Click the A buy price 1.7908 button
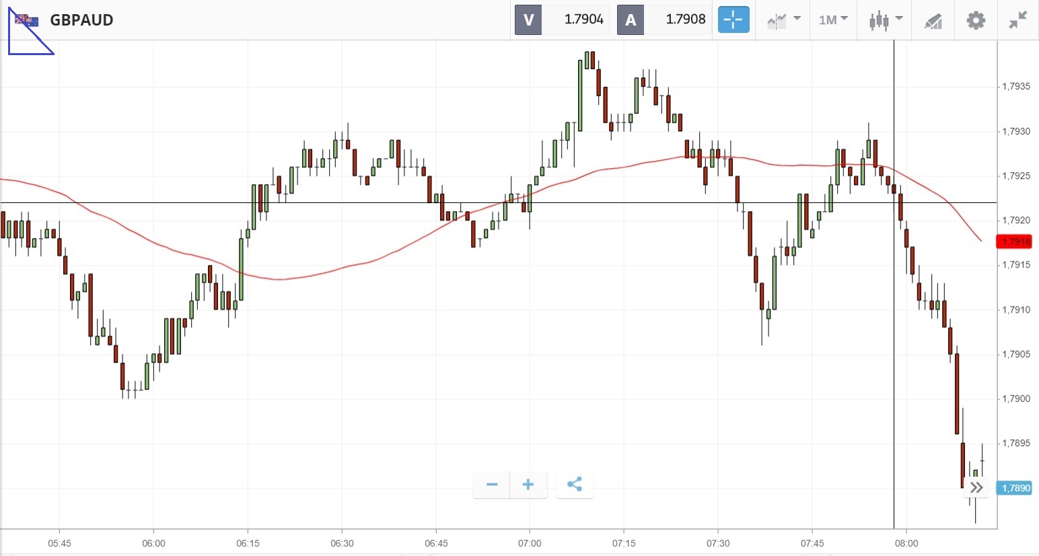Image resolution: width=1039 pixels, height=556 pixels. 664,19
